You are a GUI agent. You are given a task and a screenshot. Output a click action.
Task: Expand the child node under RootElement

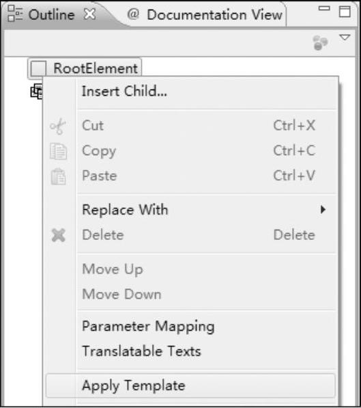[36, 92]
